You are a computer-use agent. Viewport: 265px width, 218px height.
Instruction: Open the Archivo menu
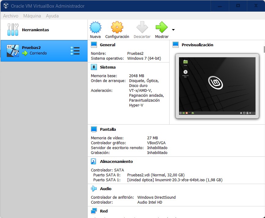pos(11,16)
